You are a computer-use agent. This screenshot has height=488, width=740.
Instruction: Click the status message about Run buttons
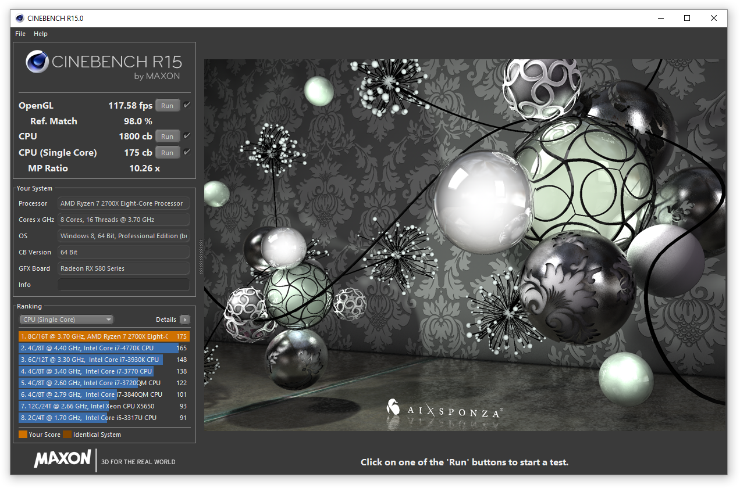(464, 462)
